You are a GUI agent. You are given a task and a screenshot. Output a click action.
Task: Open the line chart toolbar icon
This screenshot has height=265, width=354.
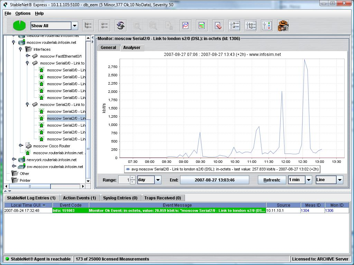pyautogui.click(x=186, y=26)
